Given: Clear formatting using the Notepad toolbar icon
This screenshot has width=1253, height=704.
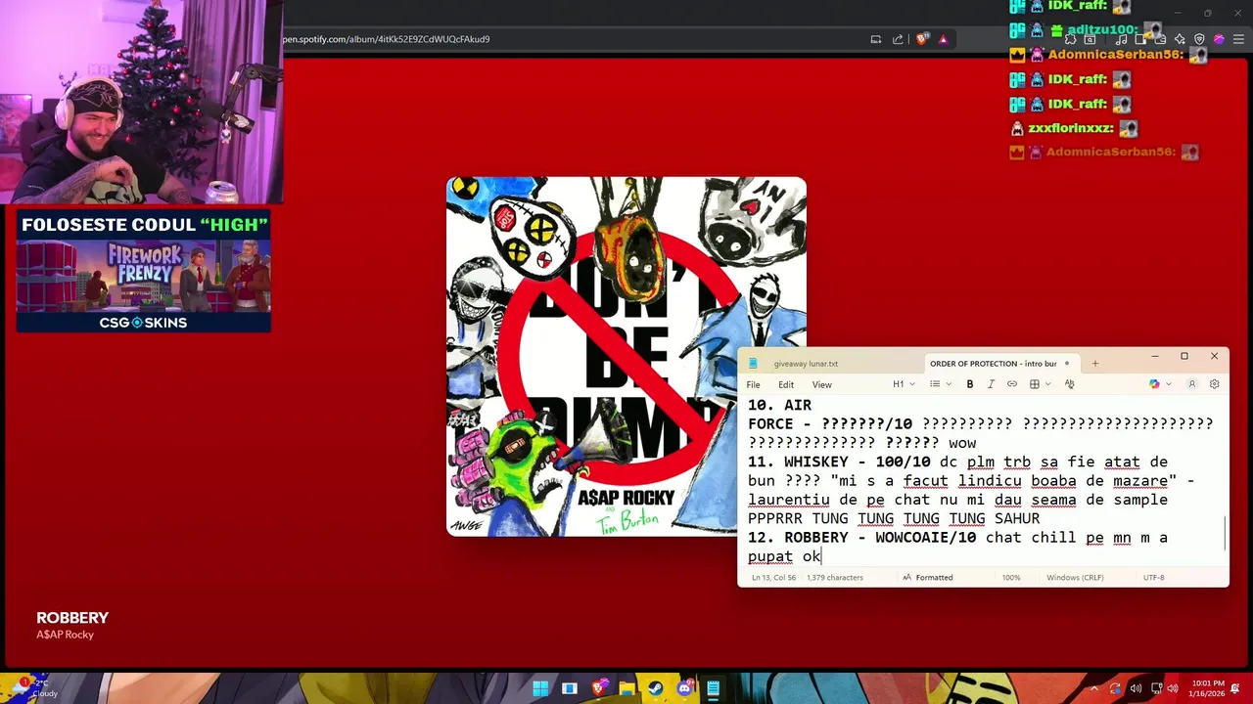Looking at the screenshot, I should click(1069, 384).
